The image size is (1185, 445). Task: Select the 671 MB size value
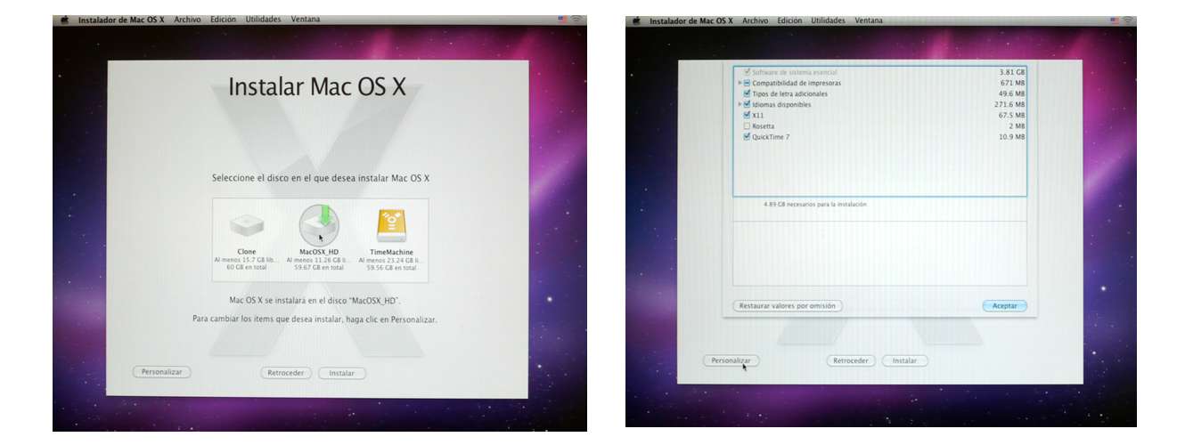[1012, 83]
